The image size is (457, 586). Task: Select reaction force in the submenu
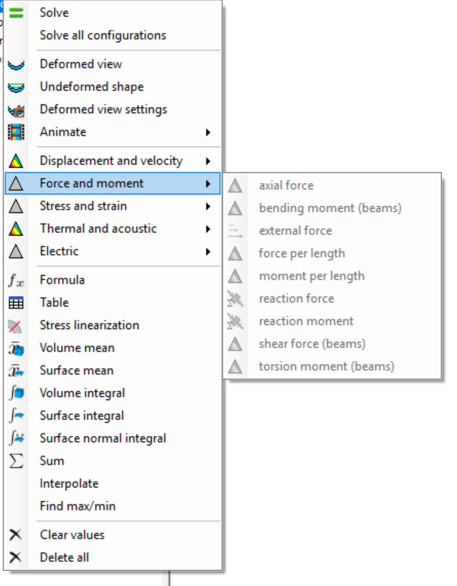click(296, 298)
